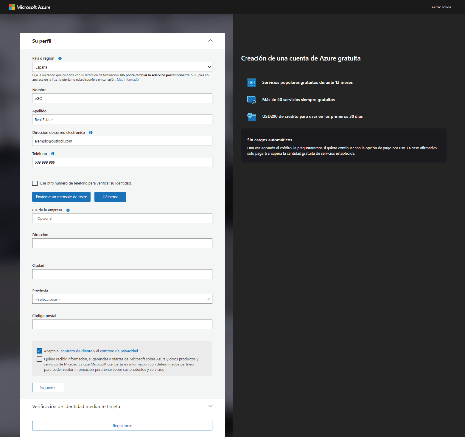This screenshot has height=437, width=465.
Task: Click USD200 de crédito text line
Action: click(312, 117)
